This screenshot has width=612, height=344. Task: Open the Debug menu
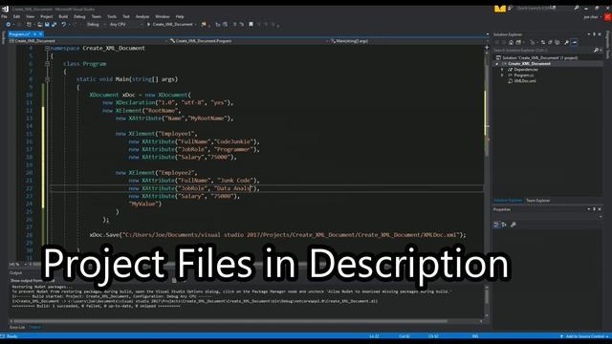79,17
